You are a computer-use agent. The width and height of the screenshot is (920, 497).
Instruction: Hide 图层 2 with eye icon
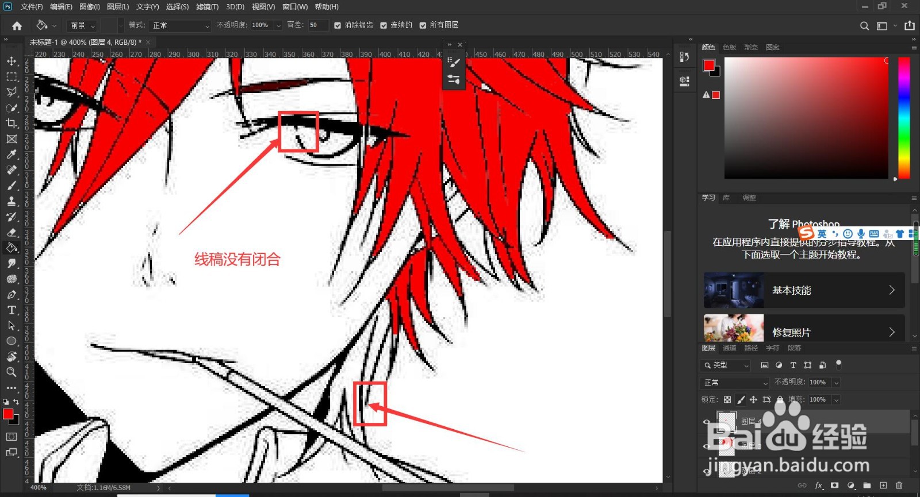pyautogui.click(x=707, y=471)
